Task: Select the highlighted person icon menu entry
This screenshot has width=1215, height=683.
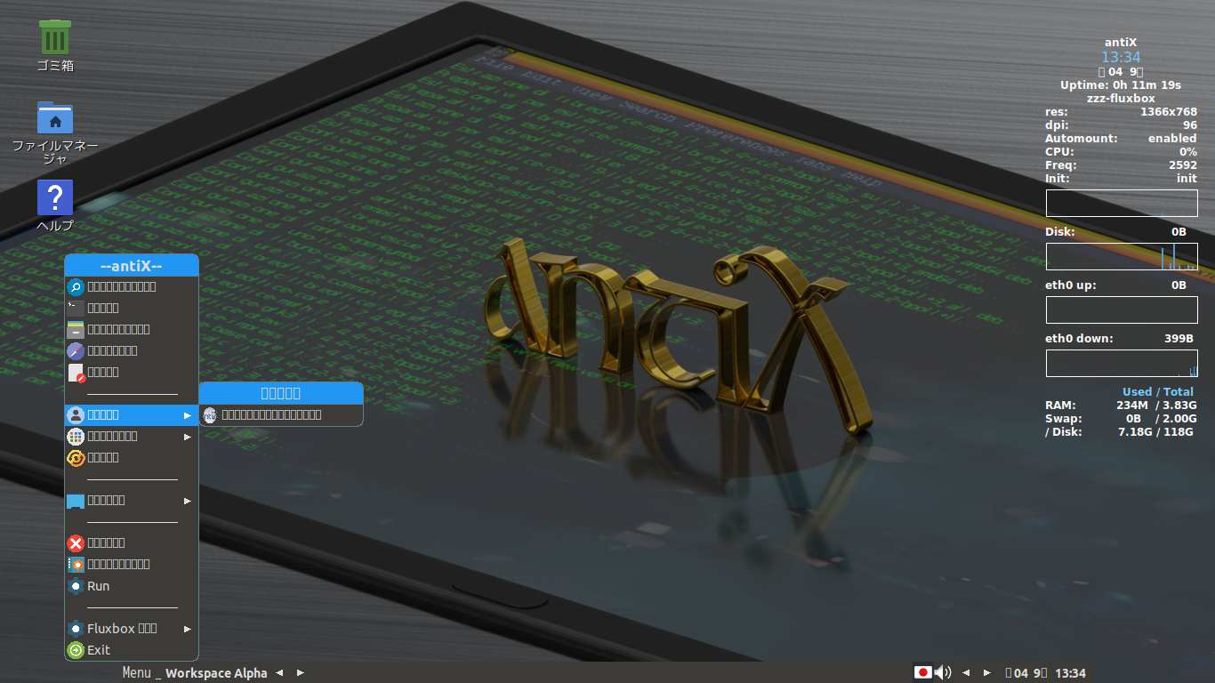Action: tap(132, 414)
